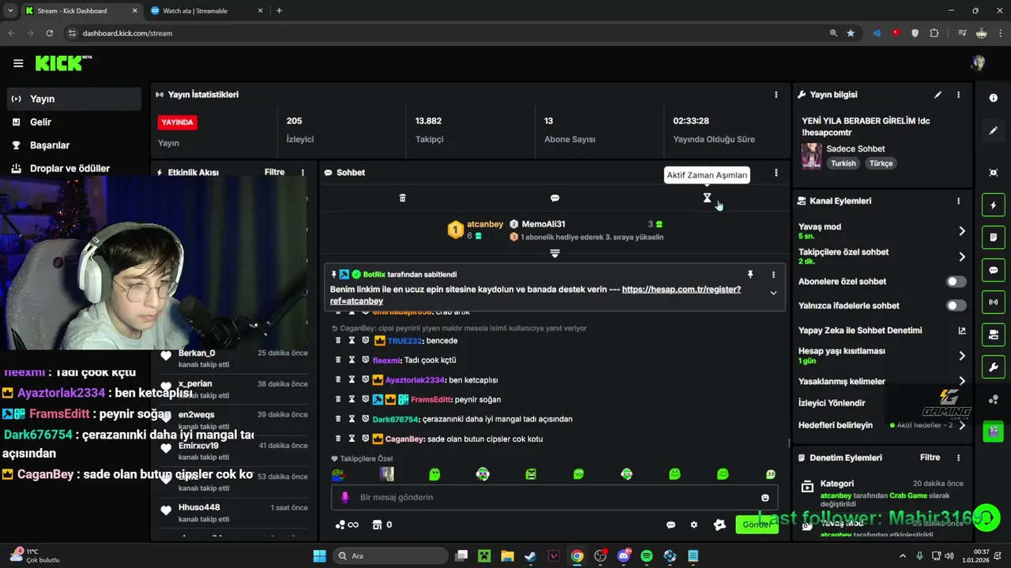Toggle Yalnızca ifadelerle sohbet switch

956,305
